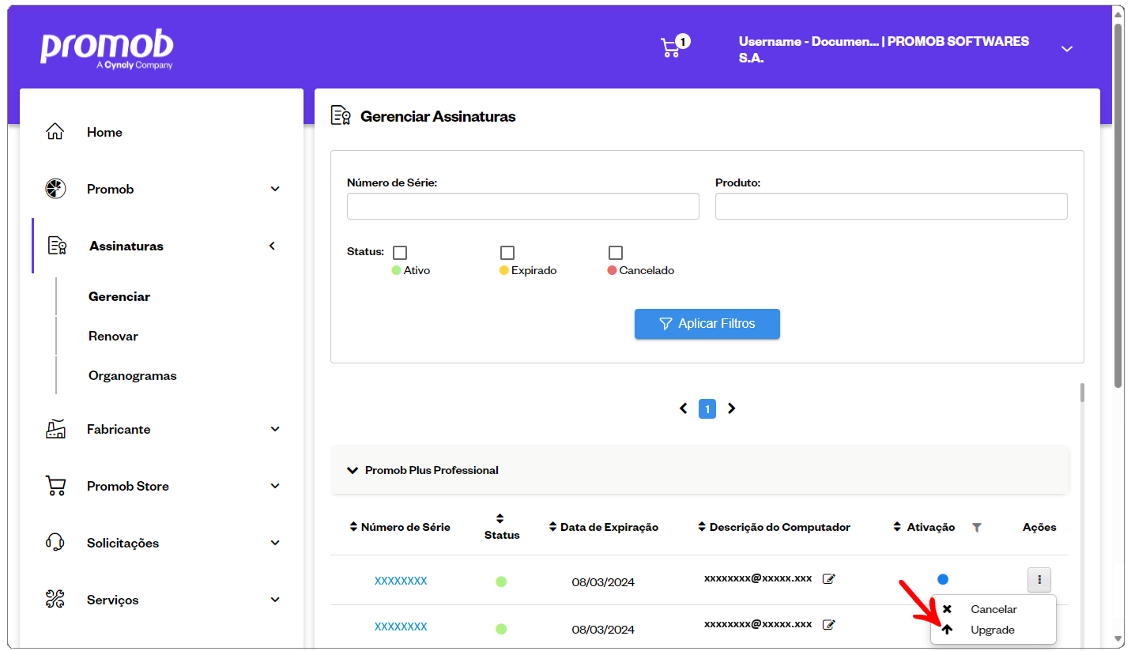Open serial number link in first row
This screenshot has width=1131, height=651.
(401, 581)
